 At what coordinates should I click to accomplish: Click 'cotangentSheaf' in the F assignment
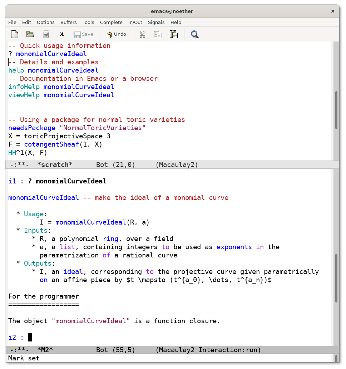coord(51,144)
